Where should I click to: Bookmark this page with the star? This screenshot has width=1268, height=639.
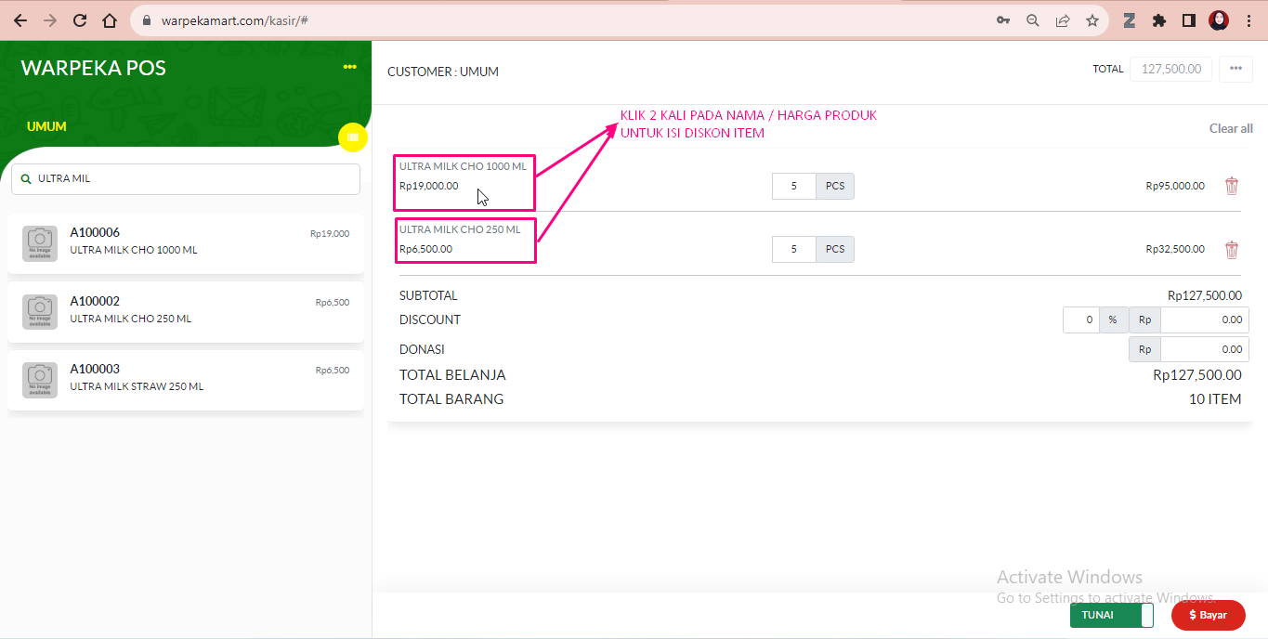click(x=1092, y=20)
